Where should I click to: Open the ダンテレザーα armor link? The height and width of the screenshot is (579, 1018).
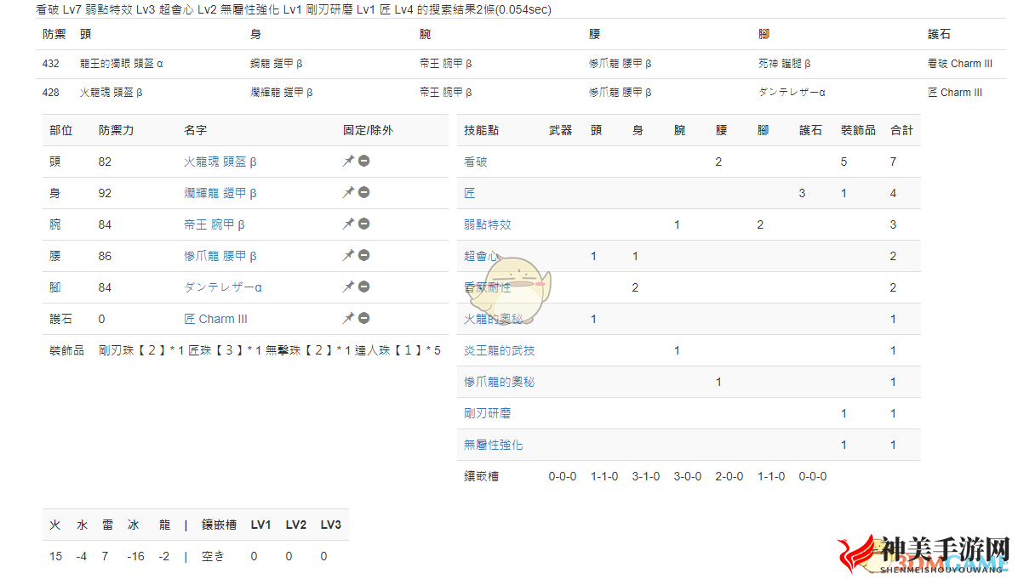(x=223, y=287)
